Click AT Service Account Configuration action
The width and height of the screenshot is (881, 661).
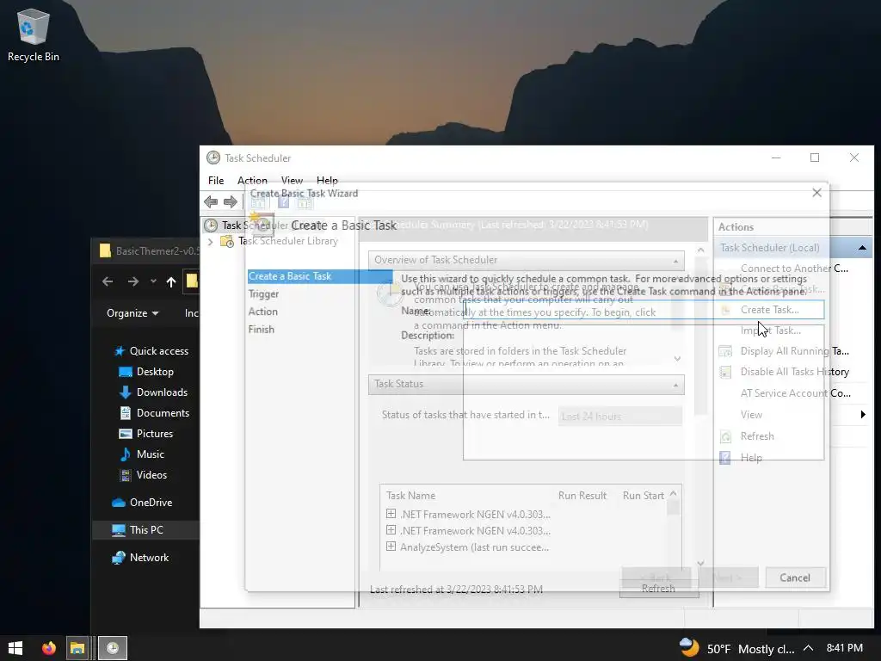(x=795, y=393)
